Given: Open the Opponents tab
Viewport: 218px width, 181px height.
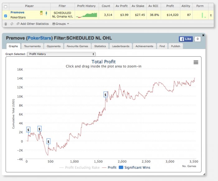Looking at the screenshot, I should point(54,46).
